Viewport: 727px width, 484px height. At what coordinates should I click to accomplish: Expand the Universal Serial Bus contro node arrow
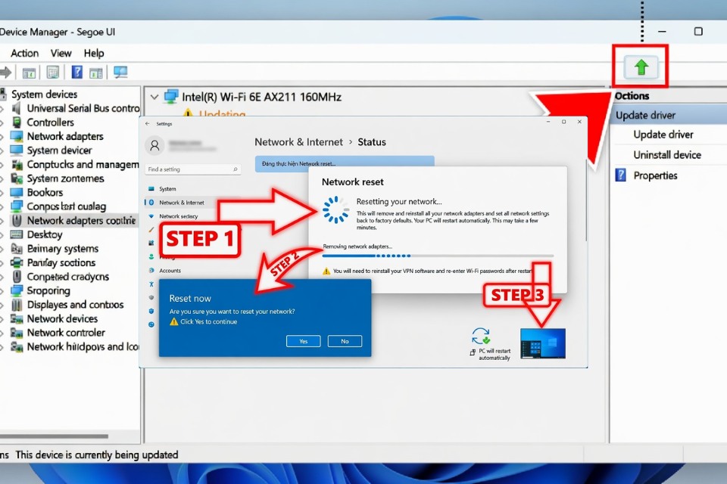click(2, 108)
